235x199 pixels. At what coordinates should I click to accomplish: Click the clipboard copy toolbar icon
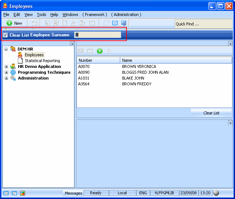82,23
